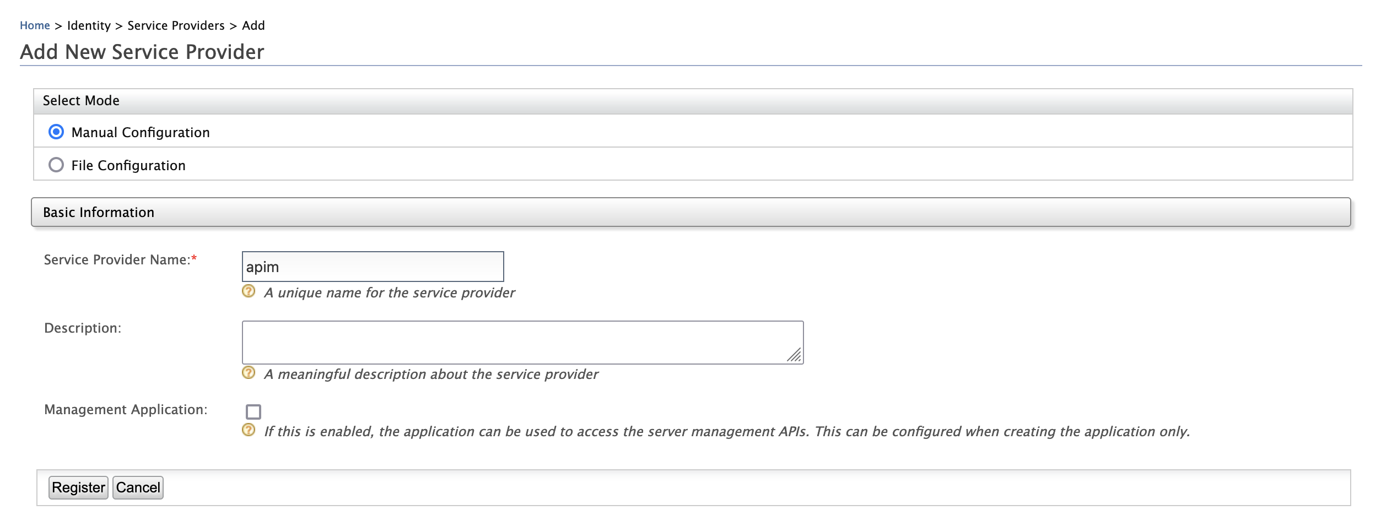Click the File Configuration label text

[x=128, y=165]
